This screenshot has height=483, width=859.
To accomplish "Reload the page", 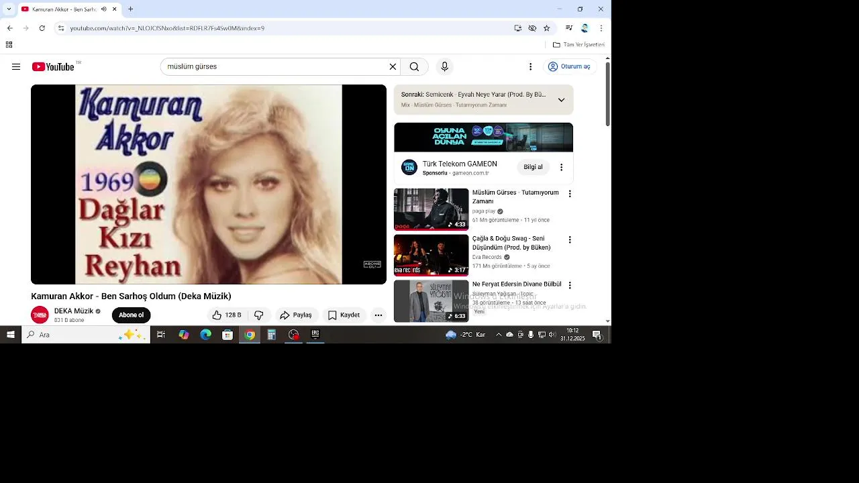I will coord(42,28).
